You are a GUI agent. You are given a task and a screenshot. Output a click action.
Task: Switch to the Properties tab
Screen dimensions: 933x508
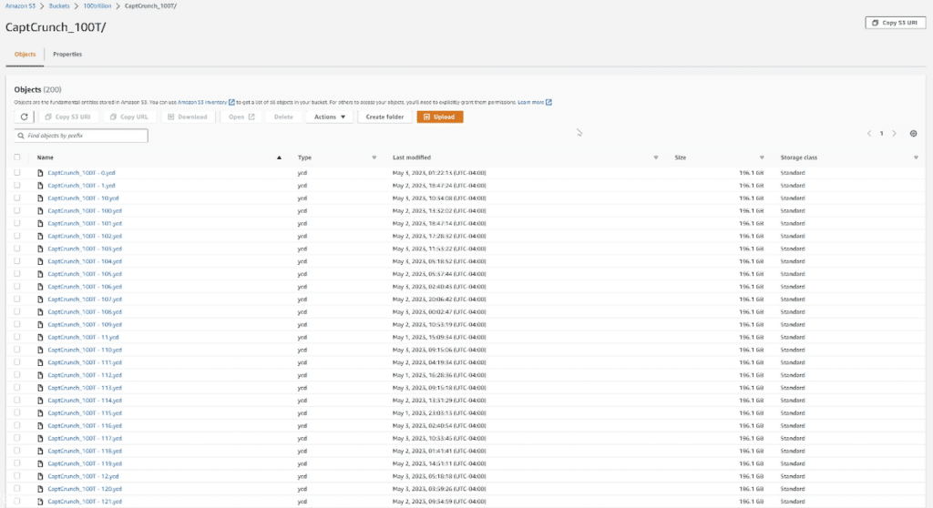pos(67,54)
